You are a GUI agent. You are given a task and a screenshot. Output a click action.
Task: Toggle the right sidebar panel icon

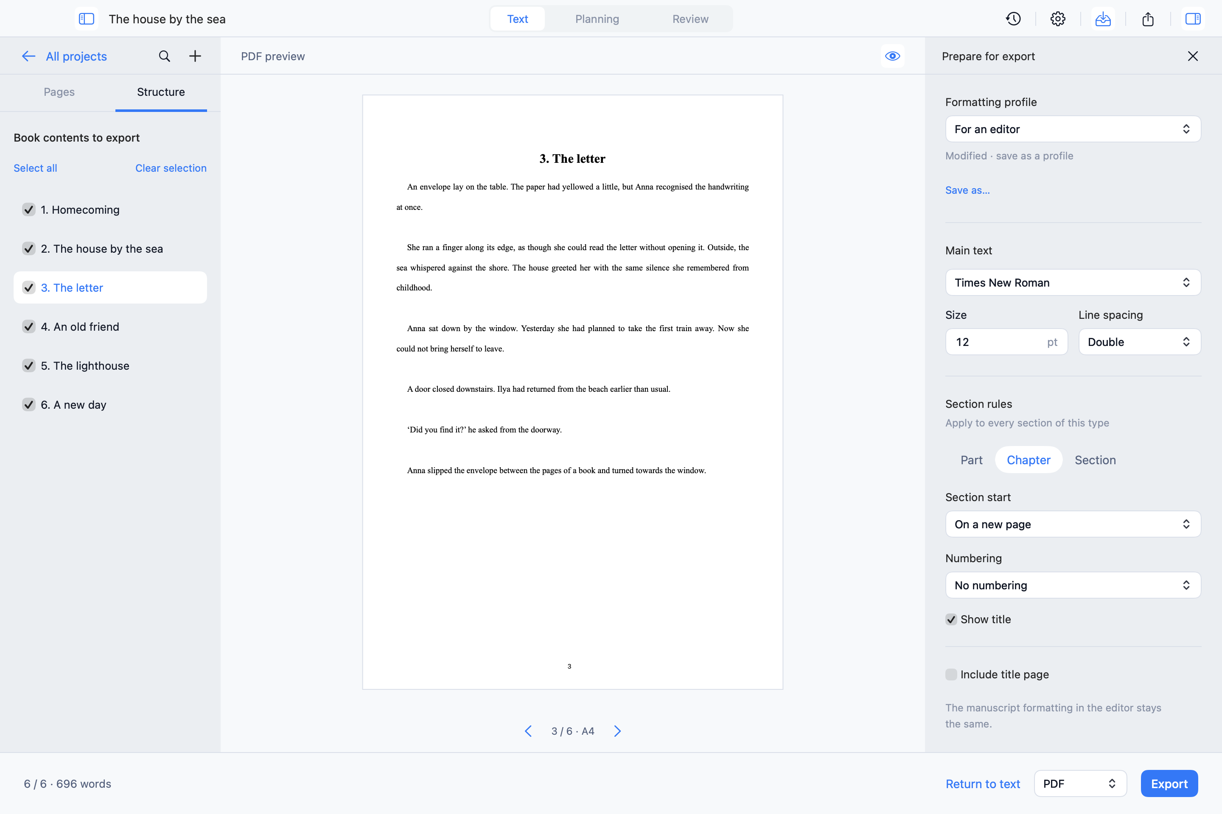[x=1193, y=19]
